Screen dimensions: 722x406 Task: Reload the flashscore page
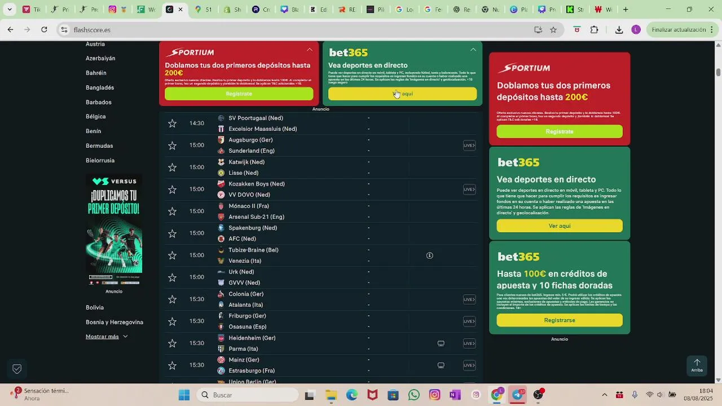[x=44, y=30]
